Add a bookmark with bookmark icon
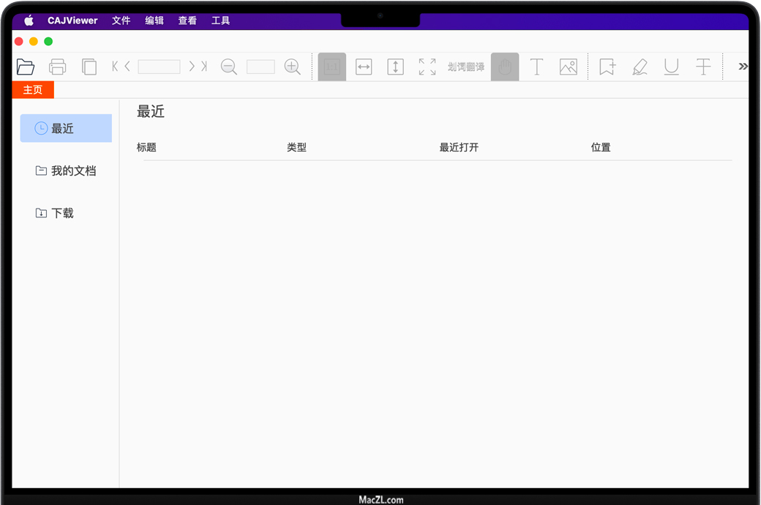The width and height of the screenshot is (761, 505). pos(607,67)
